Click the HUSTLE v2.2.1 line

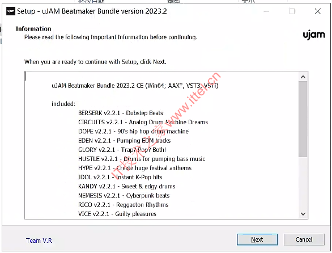coord(142,159)
